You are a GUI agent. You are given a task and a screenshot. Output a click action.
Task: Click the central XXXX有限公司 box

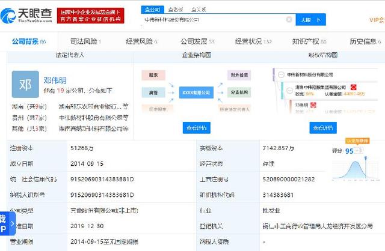[x=196, y=92]
